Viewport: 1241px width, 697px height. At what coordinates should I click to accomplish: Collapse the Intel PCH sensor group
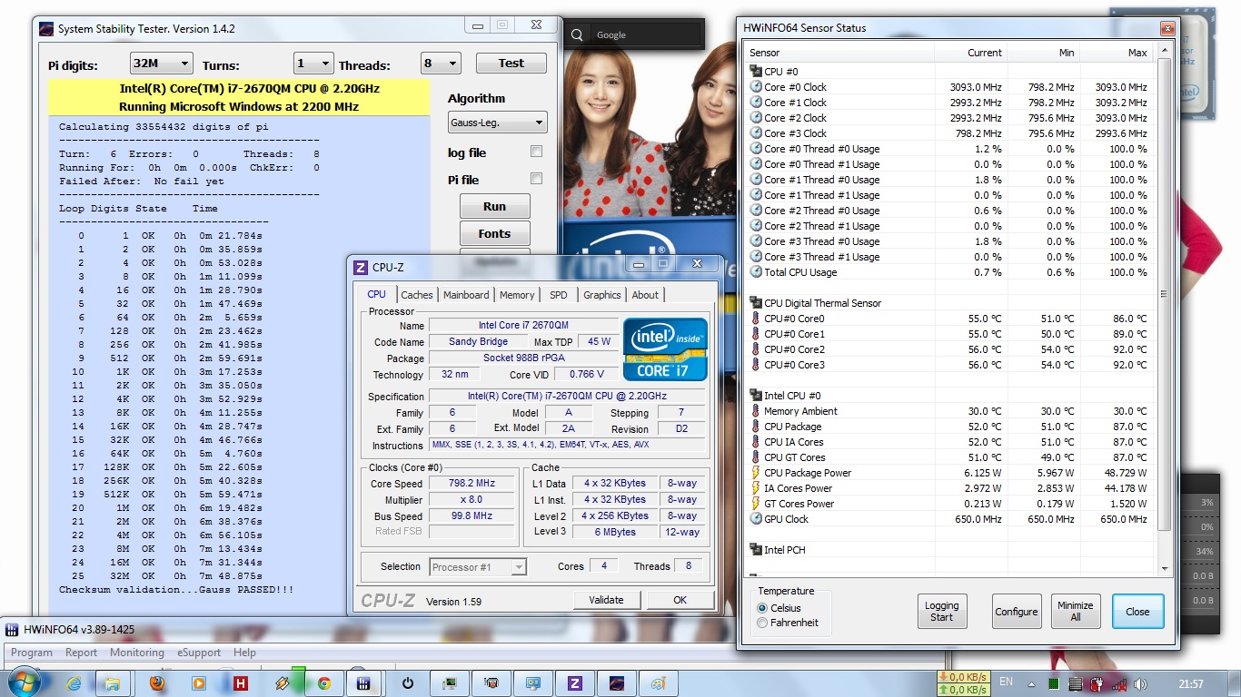(756, 550)
